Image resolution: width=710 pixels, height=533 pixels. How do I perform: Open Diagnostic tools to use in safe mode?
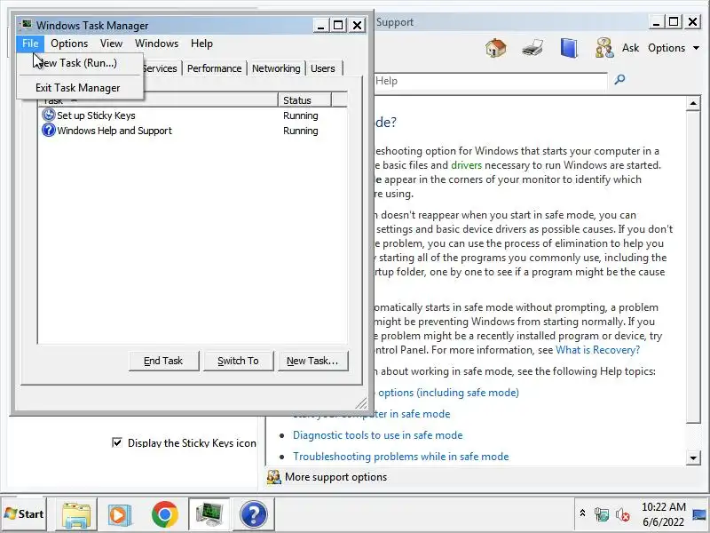378,435
